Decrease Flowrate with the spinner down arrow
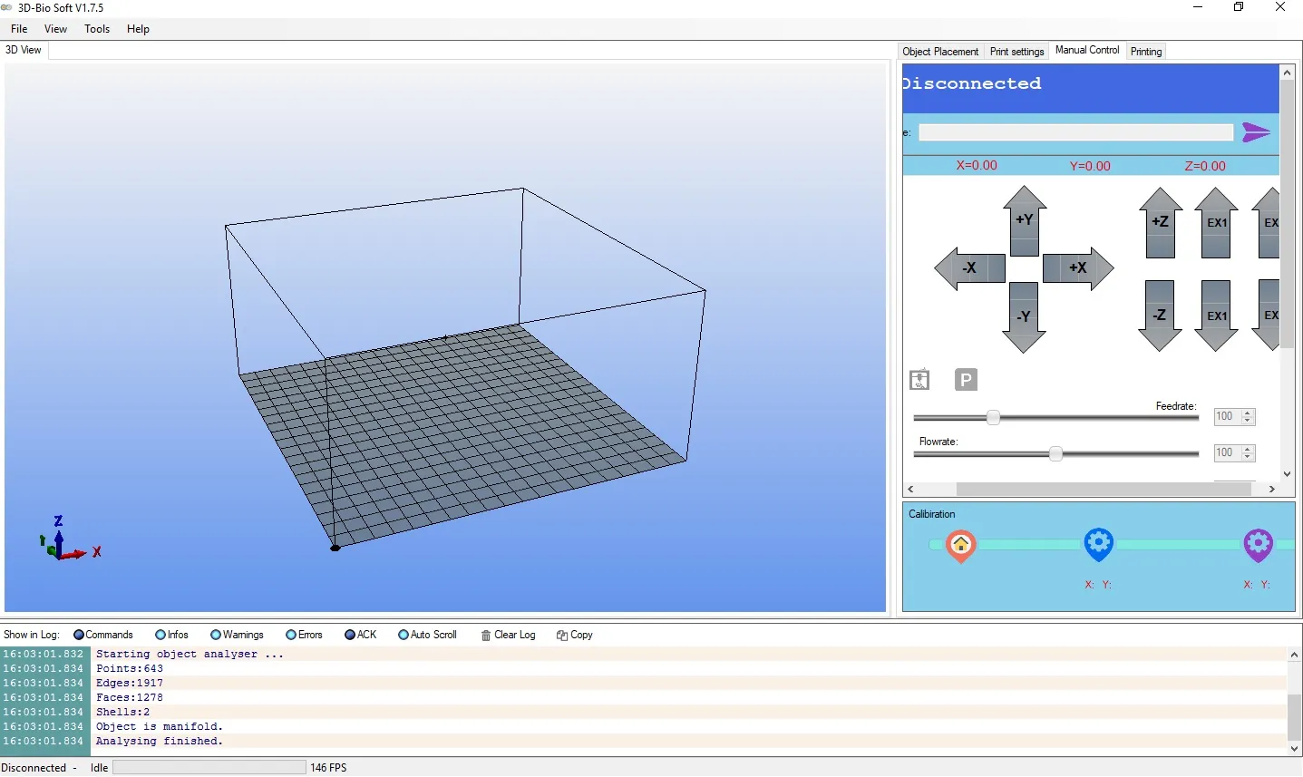This screenshot has height=777, width=1303. 1248,457
